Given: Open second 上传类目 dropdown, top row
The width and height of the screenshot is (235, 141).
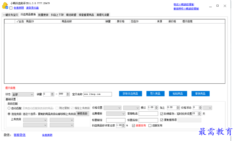Looking at the screenshot, I should [x=62, y=120].
